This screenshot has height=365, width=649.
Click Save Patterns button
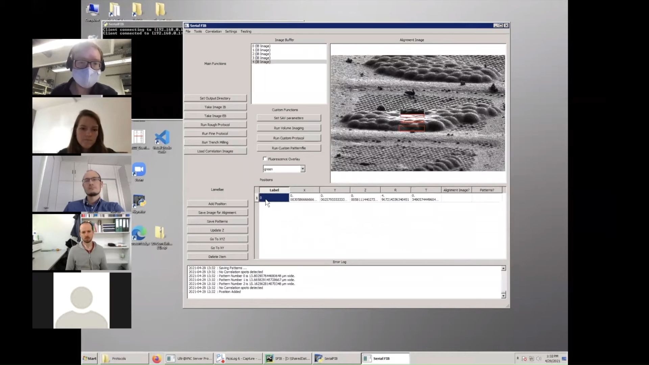click(217, 221)
